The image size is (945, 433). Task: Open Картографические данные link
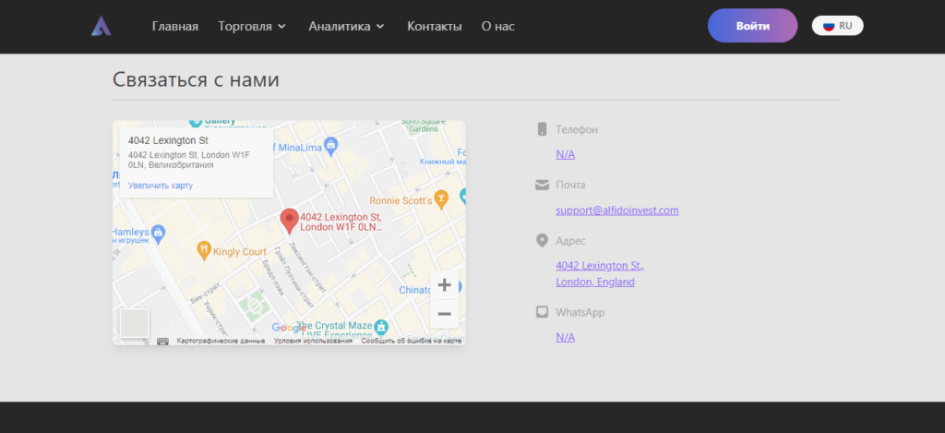click(221, 342)
